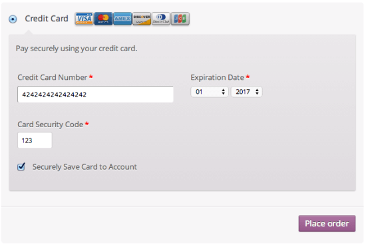
Task: Click the Expiration Date field label
Action: (x=218, y=77)
